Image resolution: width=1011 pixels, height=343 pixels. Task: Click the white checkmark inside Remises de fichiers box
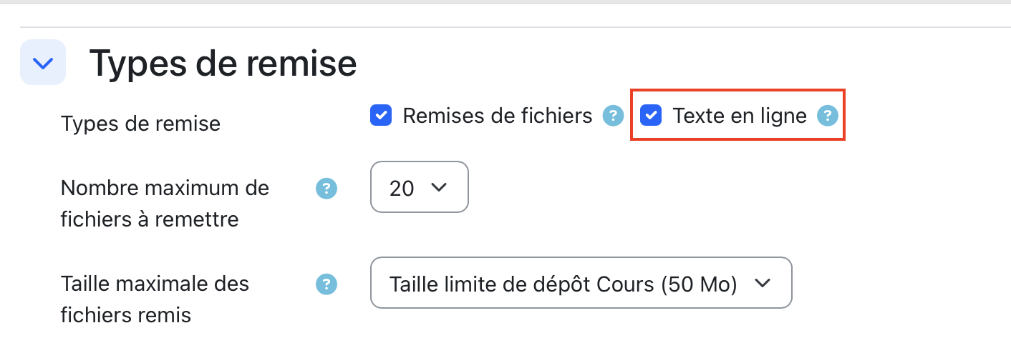pos(381,115)
